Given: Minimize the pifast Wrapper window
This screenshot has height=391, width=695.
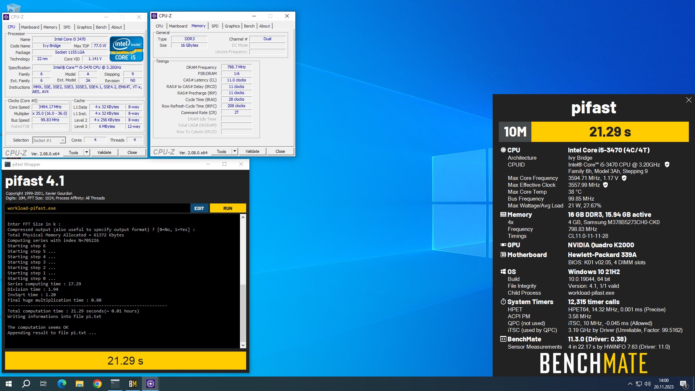Looking at the screenshot, I should 208,164.
